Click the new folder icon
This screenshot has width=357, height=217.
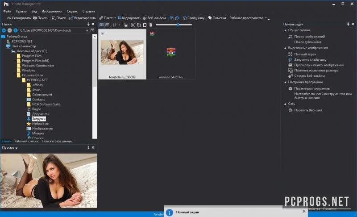[125, 25]
